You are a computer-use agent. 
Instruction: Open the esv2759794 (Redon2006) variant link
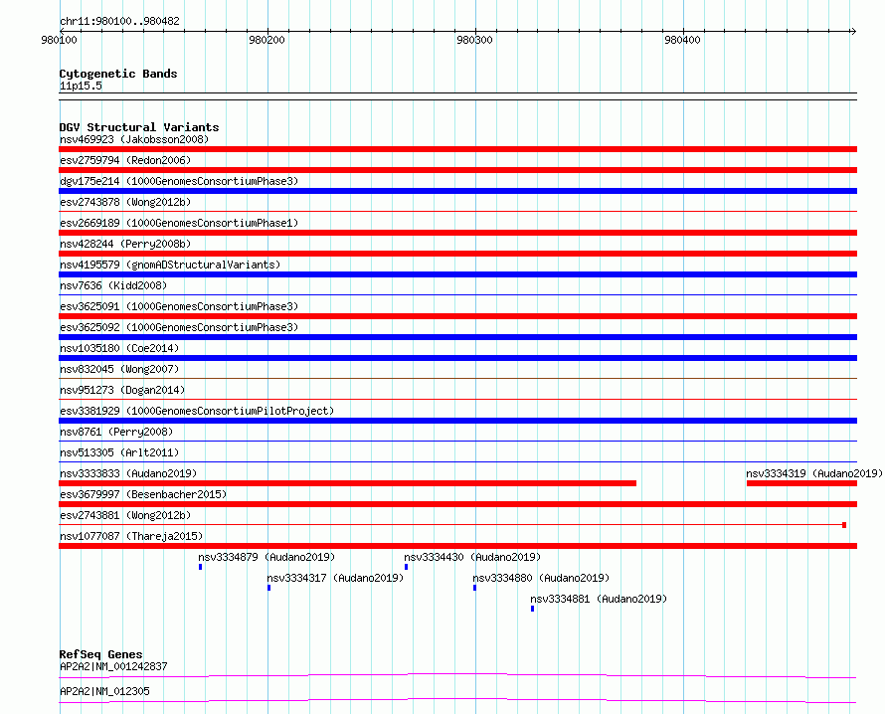[125, 160]
